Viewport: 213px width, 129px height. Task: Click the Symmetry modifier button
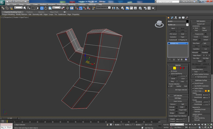click(173, 37)
